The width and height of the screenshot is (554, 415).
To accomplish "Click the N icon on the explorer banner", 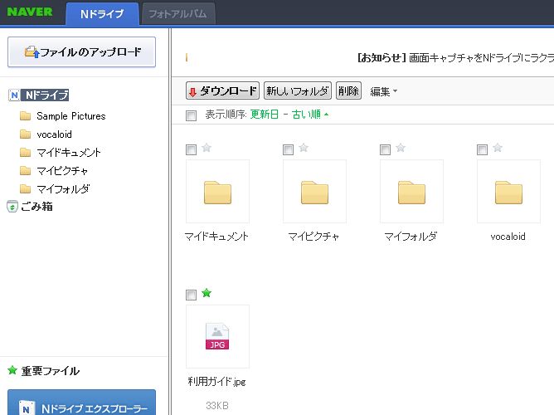I will click(27, 408).
